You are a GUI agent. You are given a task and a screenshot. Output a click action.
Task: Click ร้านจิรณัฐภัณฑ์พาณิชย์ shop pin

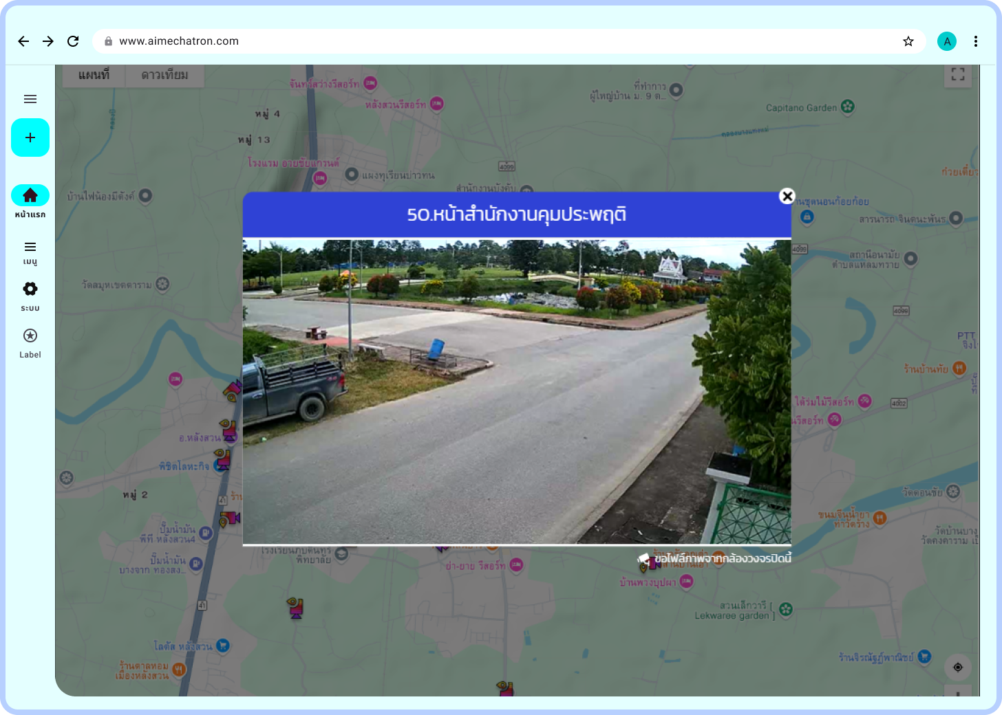tap(924, 656)
